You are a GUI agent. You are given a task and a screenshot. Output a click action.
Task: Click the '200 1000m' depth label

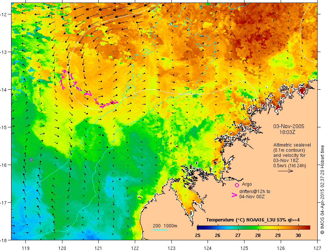pyautogui.click(x=165, y=226)
